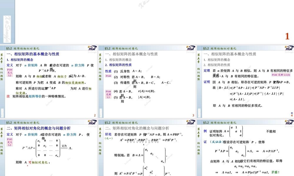Screen dimensions: 294x176
Task: Click the P144 badge beside the 对称性 property
Action: (108, 76)
